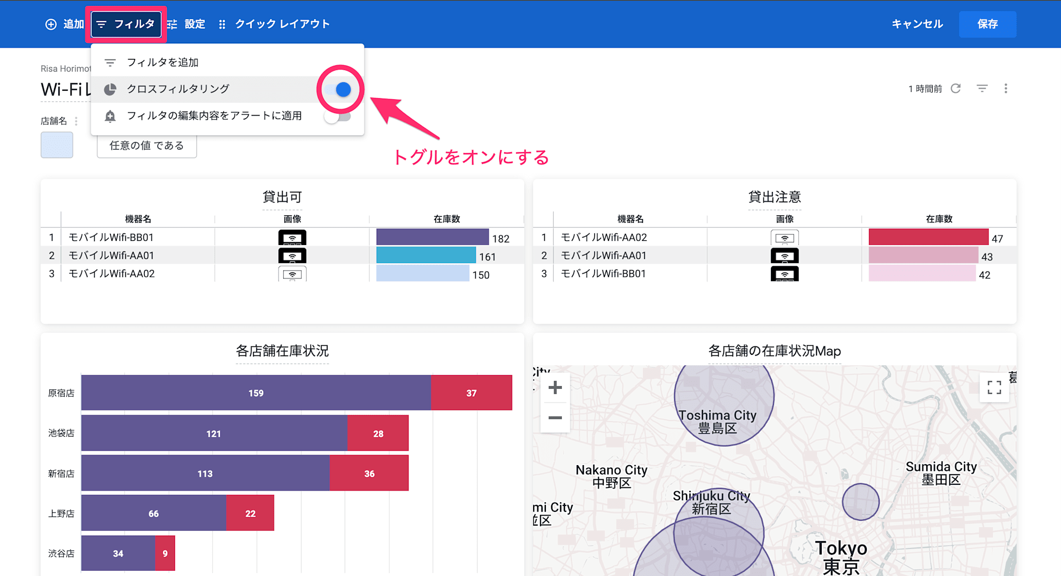Screen dimensions: 1061x576
Task: Click filter lines icon beside フィルタを追加
Action: tap(110, 63)
